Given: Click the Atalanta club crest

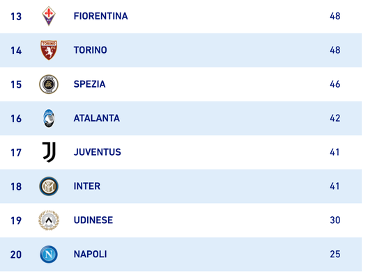Looking at the screenshot, I should (x=49, y=118).
